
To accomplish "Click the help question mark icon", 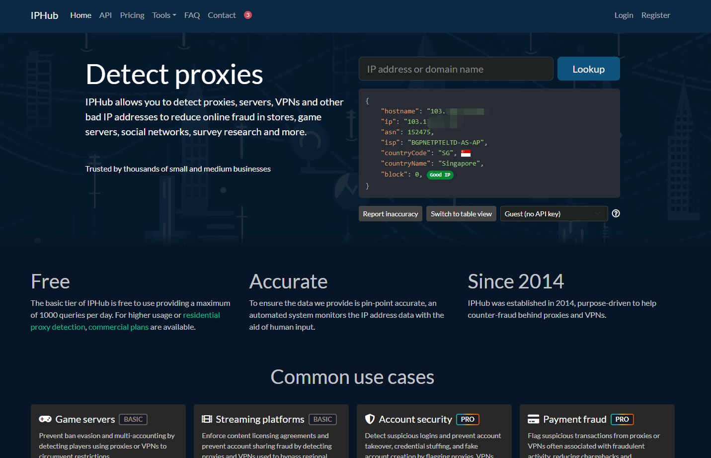I will tap(616, 213).
